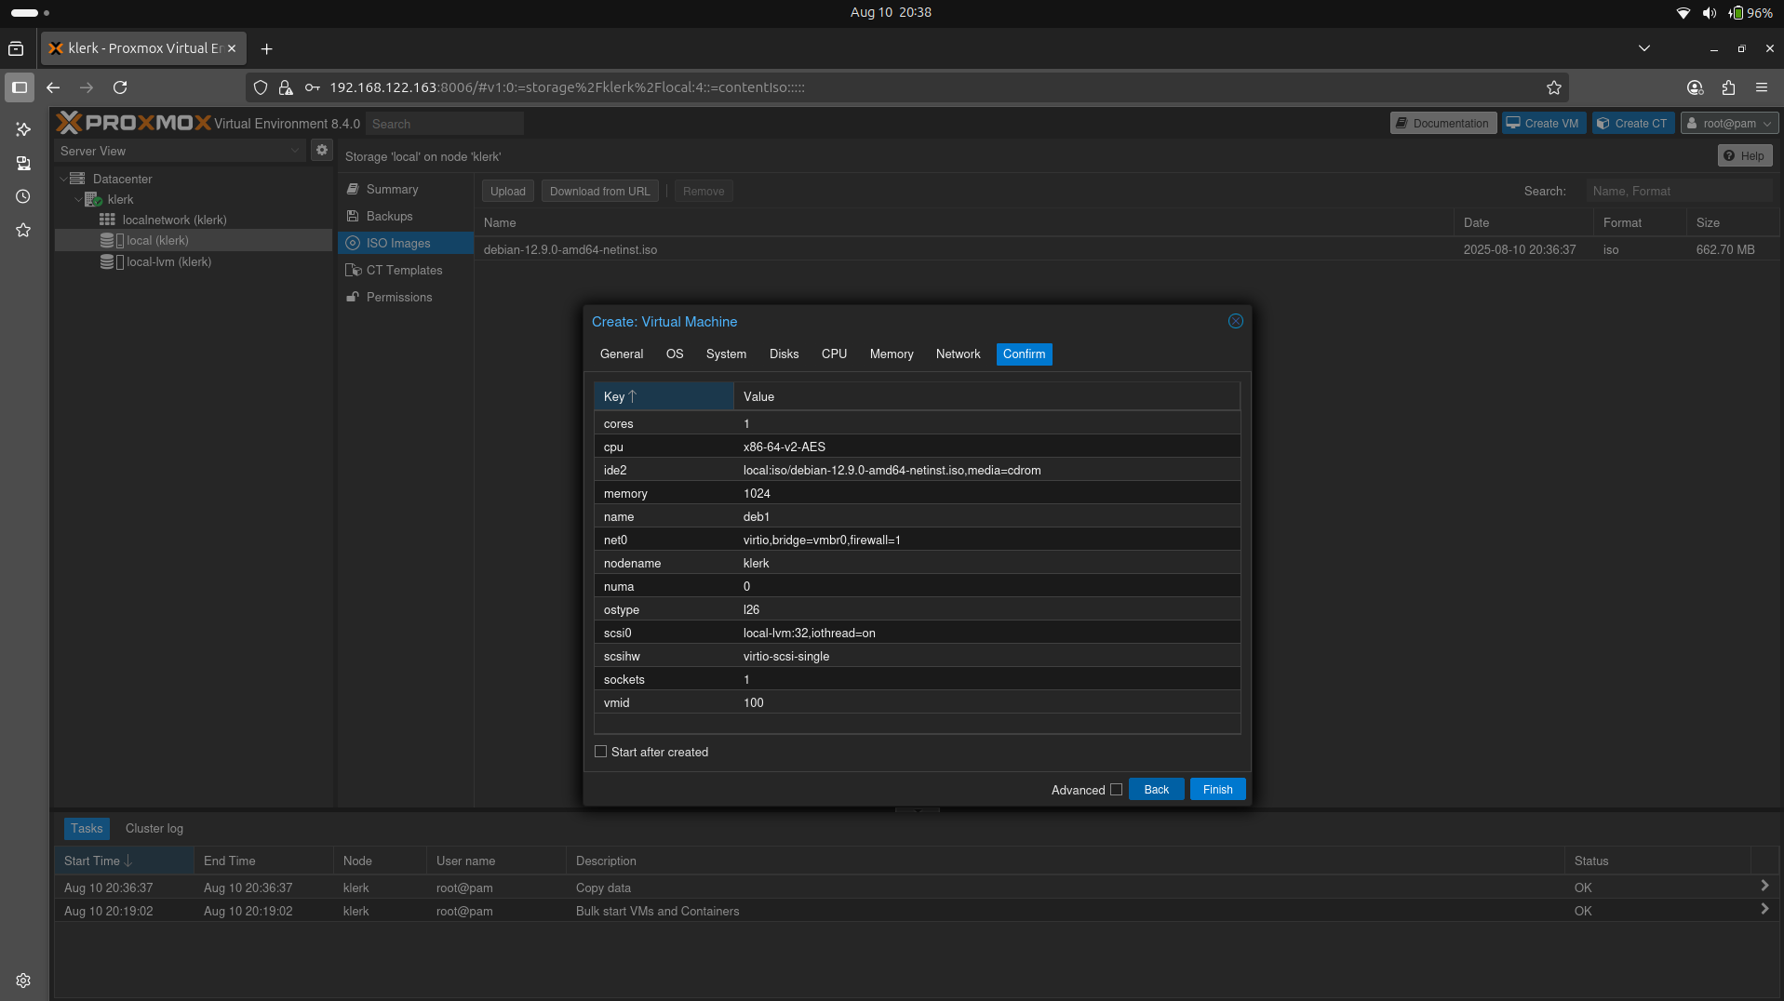Open the Permissions section
The width and height of the screenshot is (1784, 1001).
[x=399, y=297]
